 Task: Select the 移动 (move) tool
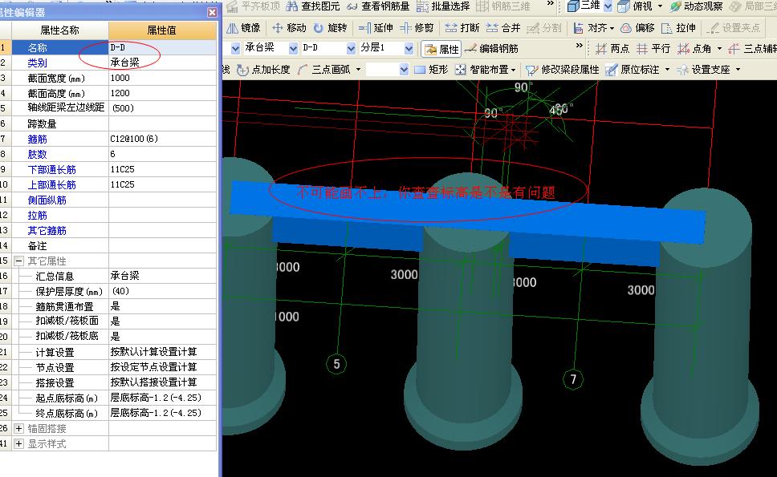pyautogui.click(x=289, y=28)
